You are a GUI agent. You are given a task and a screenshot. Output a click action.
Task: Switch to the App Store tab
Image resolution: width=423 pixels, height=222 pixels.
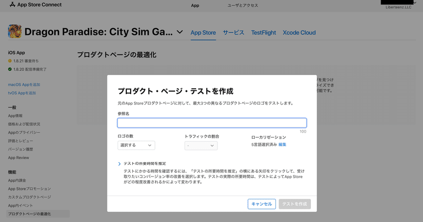click(x=203, y=33)
